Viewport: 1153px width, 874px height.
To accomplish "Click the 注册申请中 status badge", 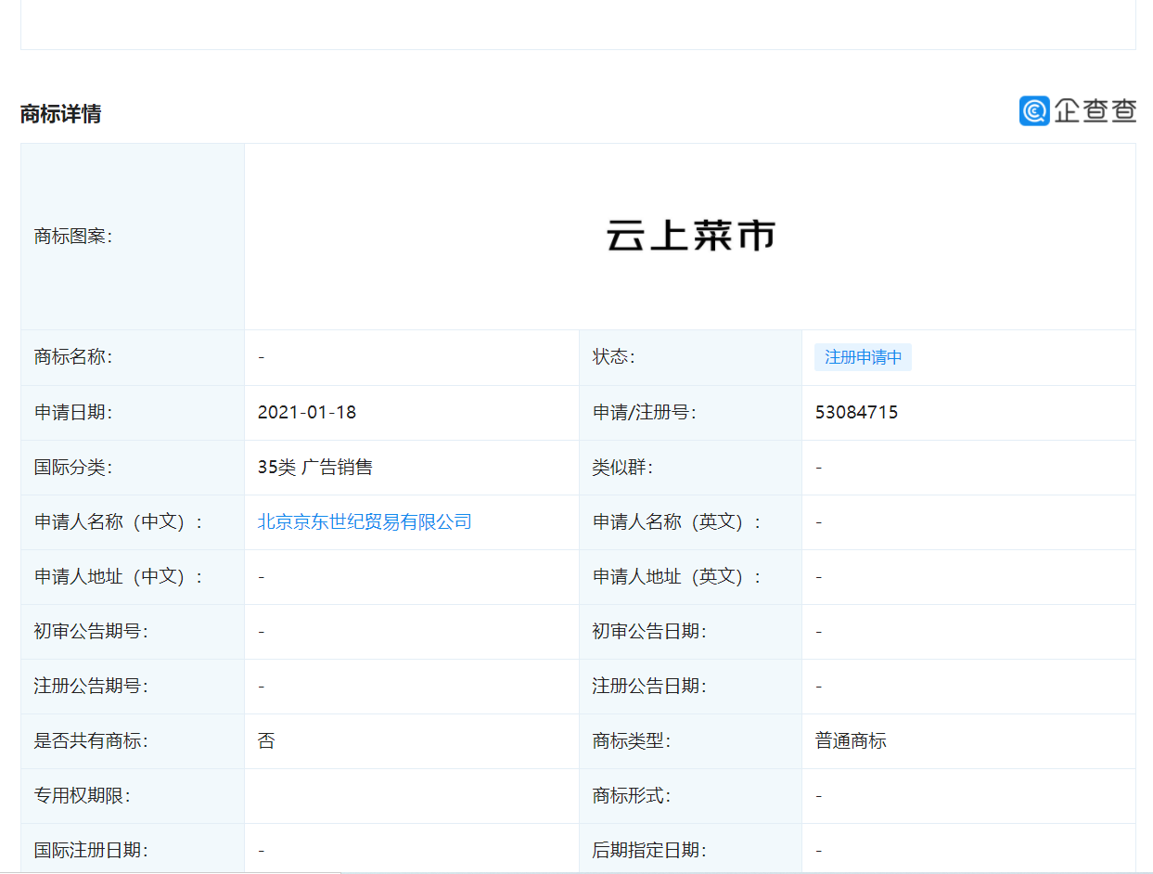I will (863, 357).
